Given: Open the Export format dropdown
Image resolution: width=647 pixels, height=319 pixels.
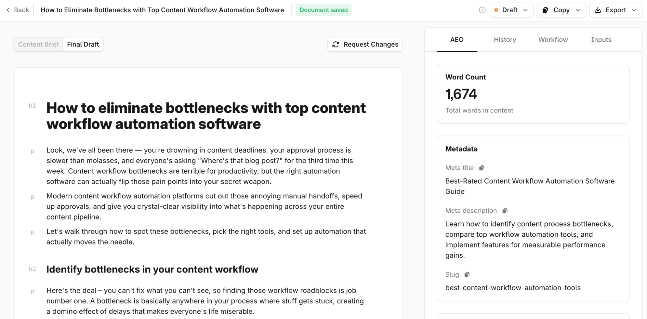Looking at the screenshot, I should pos(634,10).
